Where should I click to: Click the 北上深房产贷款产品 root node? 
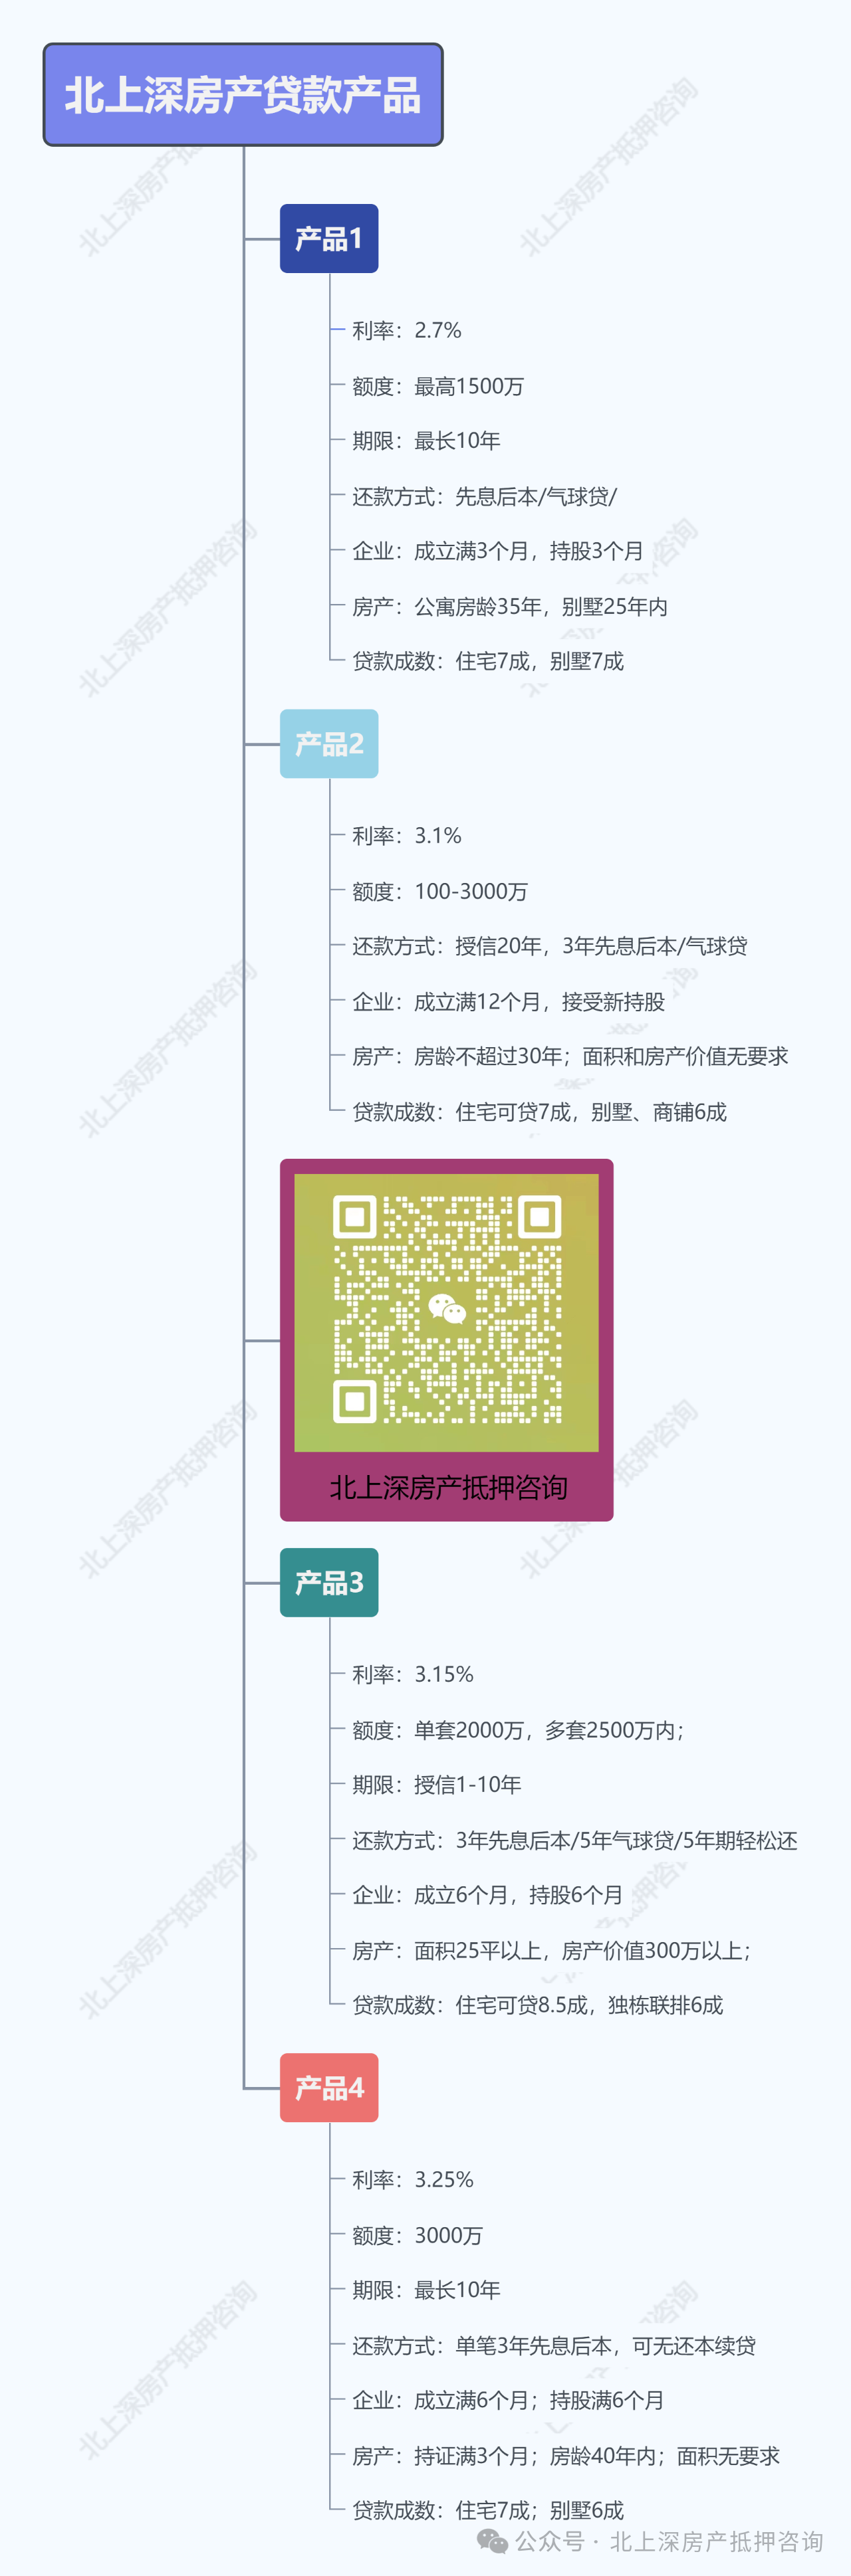243,95
